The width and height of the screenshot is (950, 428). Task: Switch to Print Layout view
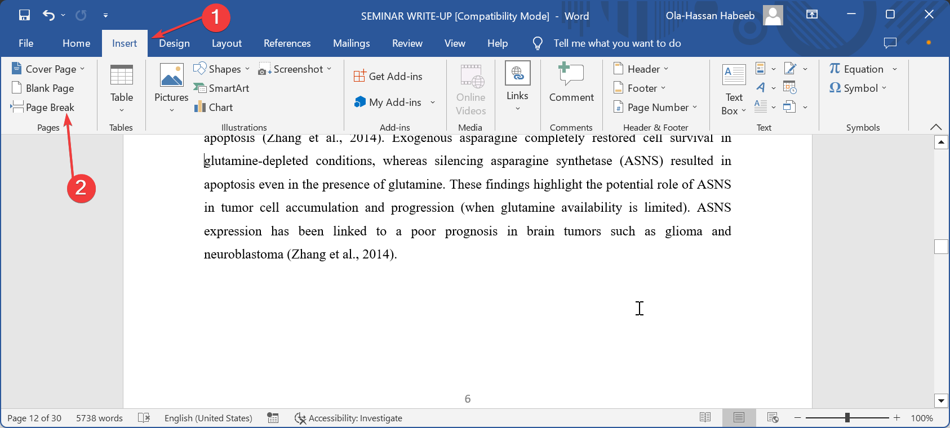point(739,417)
